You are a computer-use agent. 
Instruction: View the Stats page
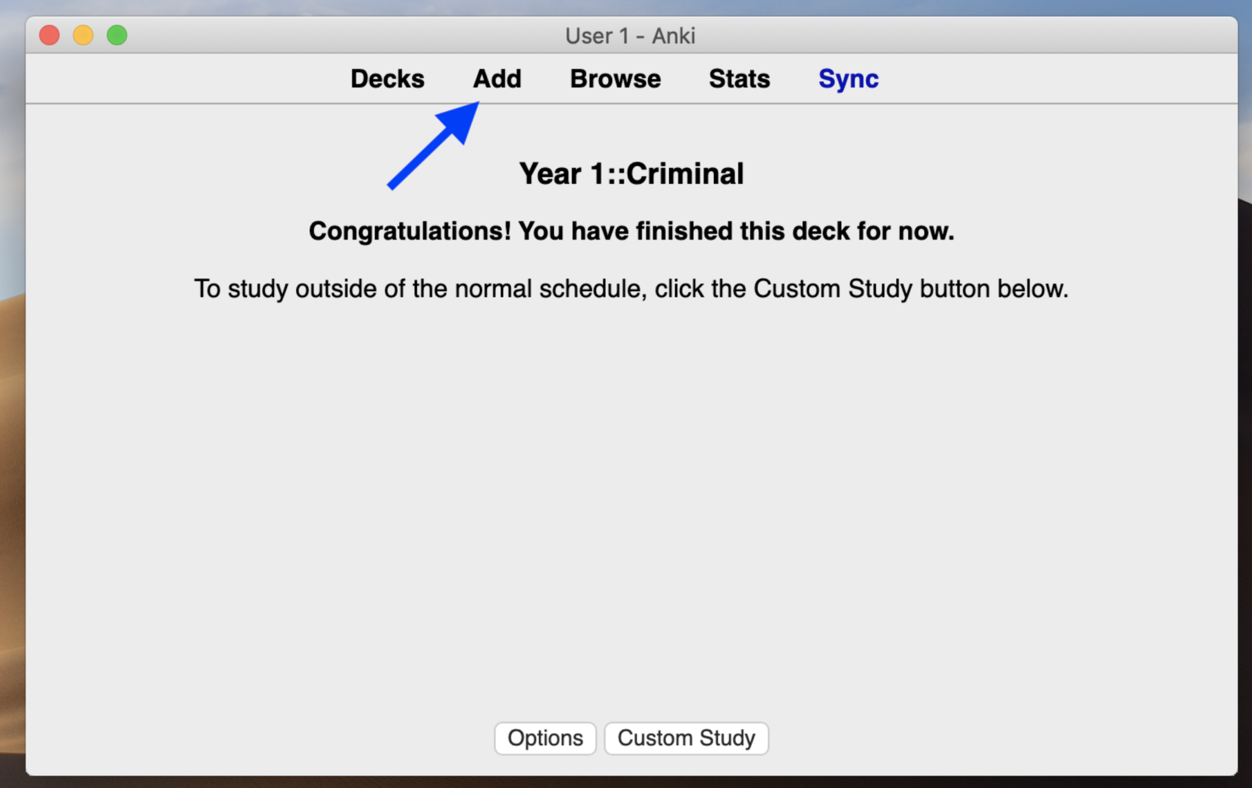[x=739, y=79]
